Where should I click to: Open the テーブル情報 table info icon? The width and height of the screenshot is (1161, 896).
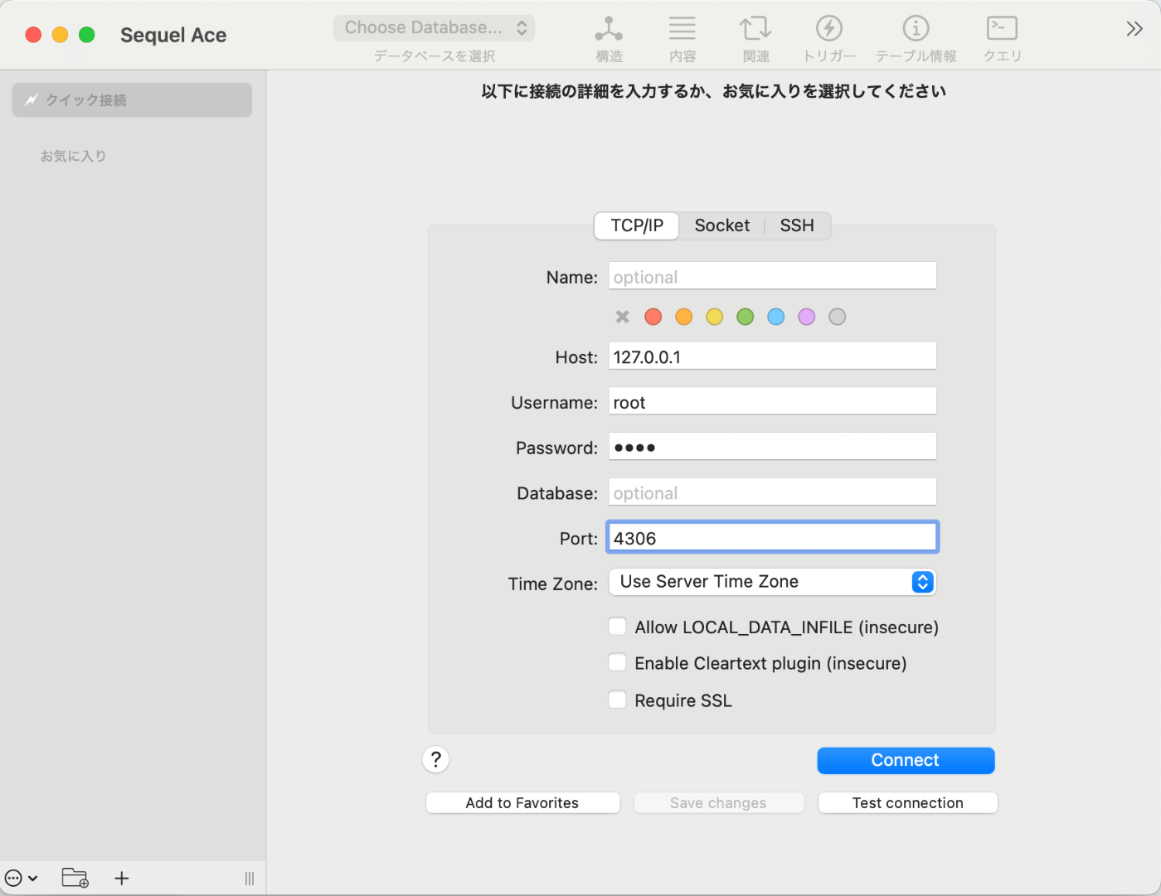(916, 29)
